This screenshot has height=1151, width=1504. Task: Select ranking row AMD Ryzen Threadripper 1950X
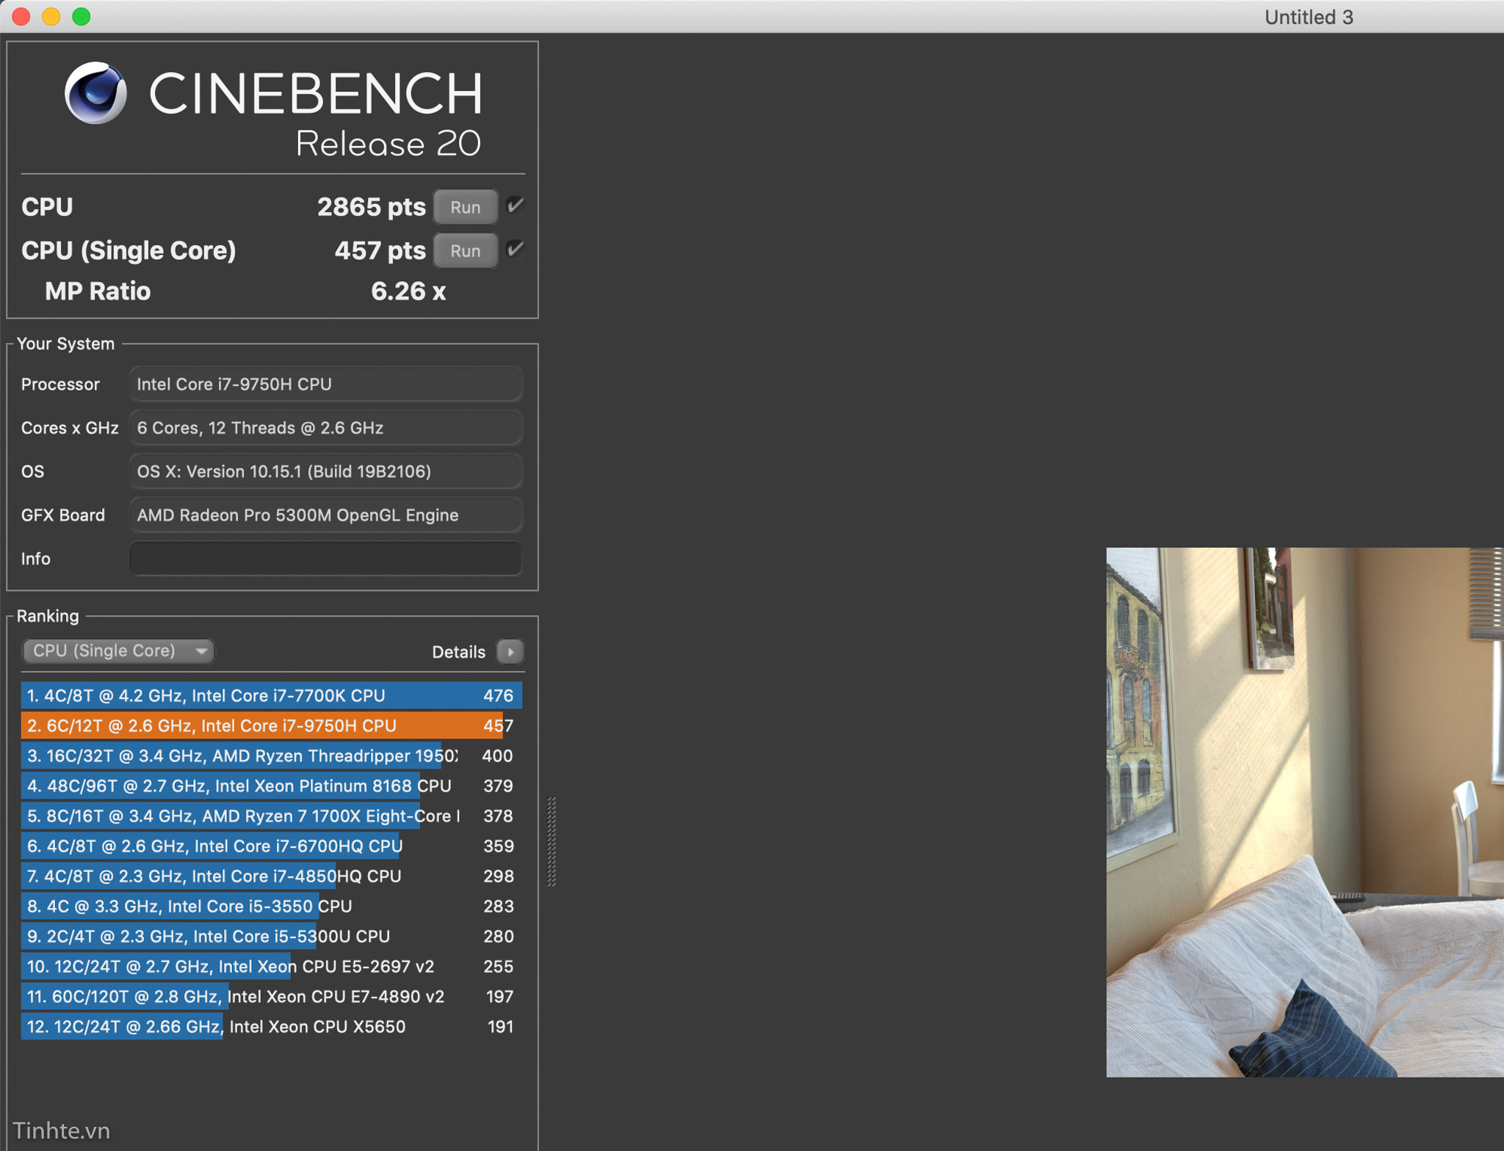tap(272, 755)
